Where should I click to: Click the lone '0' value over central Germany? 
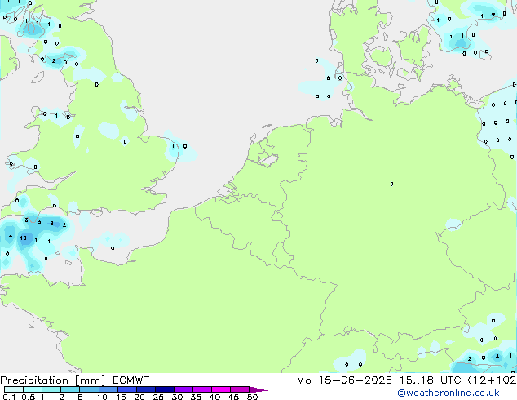tap(391, 184)
